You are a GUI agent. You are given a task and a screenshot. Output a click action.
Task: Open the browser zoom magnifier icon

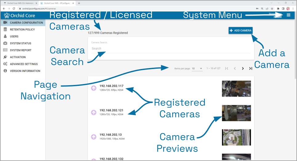[x=262, y=9]
